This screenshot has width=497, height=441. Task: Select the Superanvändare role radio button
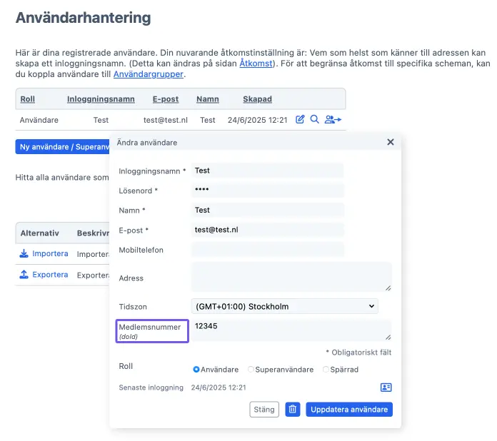[x=251, y=370]
